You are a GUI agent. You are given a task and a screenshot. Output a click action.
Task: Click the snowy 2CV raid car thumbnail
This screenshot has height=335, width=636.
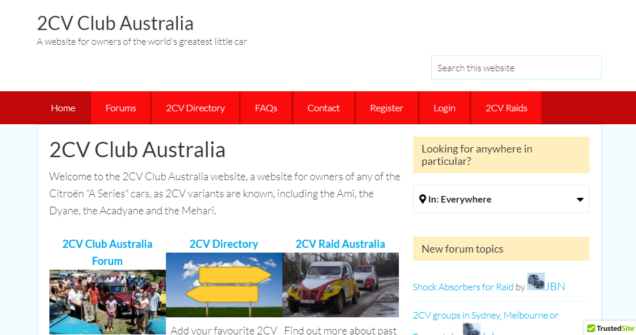tap(340, 285)
